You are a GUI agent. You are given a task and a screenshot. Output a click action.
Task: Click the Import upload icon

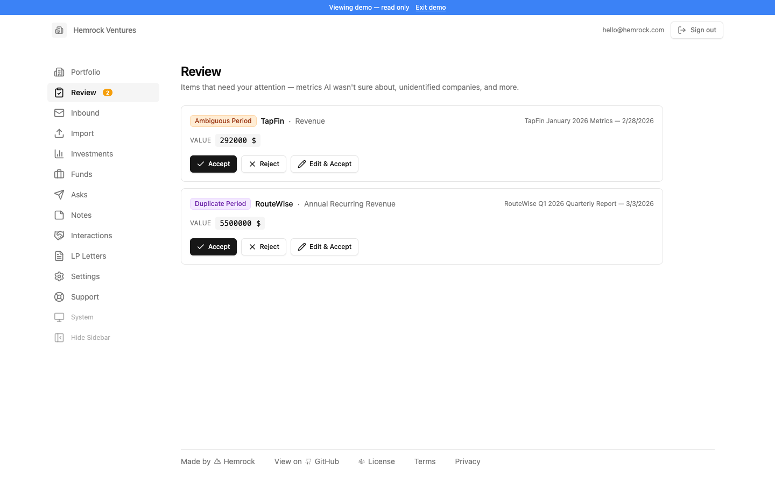point(59,133)
